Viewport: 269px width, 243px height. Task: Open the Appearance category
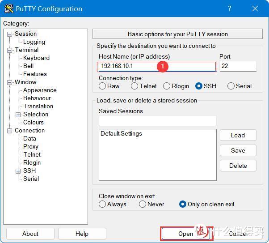[40, 90]
